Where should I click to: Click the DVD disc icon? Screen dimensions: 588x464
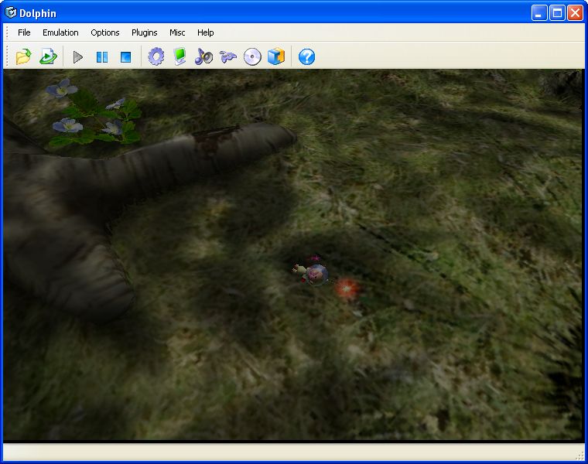pos(252,57)
